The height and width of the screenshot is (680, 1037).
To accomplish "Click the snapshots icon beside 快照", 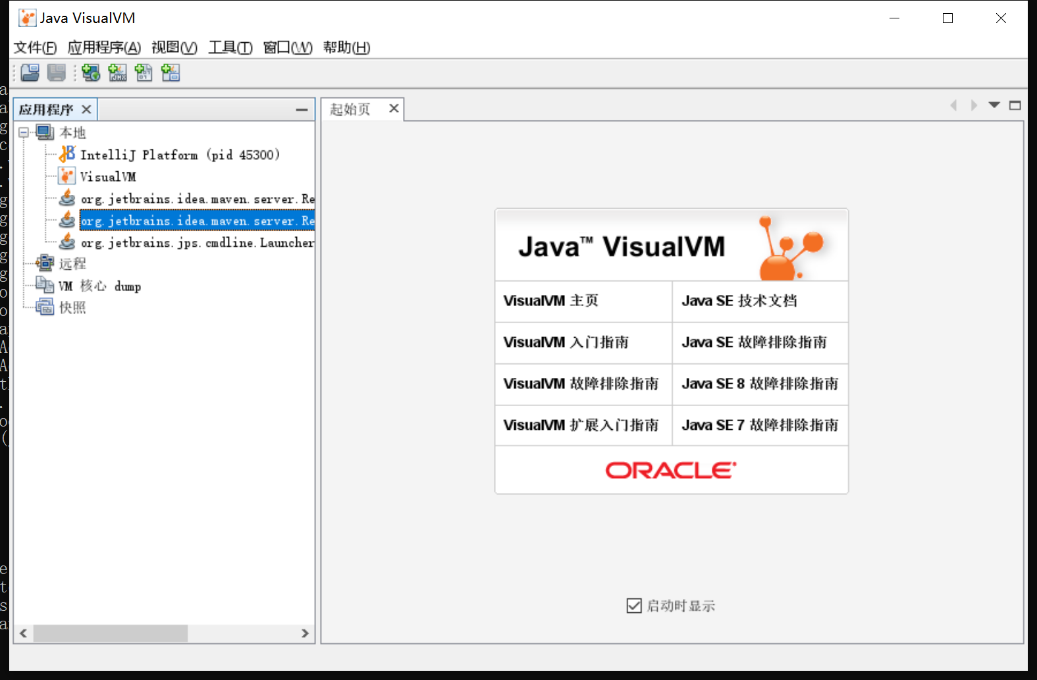I will (x=45, y=307).
